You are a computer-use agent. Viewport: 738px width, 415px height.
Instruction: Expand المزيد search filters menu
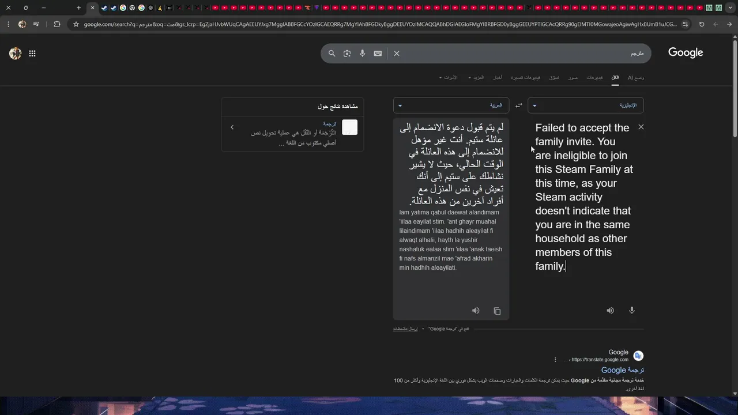coord(477,77)
